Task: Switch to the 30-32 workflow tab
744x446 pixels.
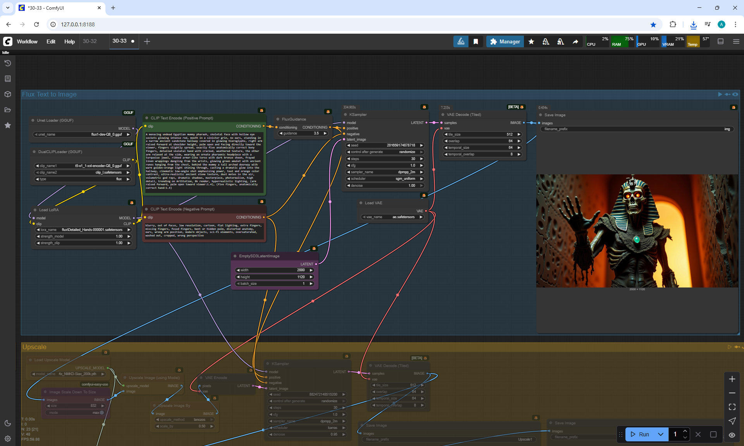Action: [90, 41]
